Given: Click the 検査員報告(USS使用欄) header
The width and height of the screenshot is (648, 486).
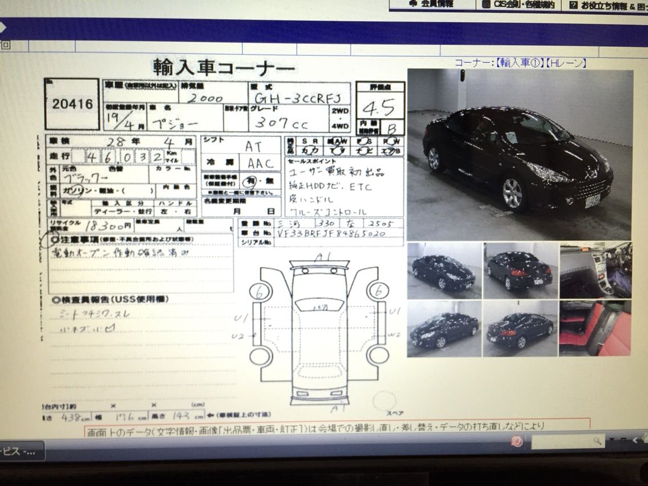Looking at the screenshot, I should [110, 299].
